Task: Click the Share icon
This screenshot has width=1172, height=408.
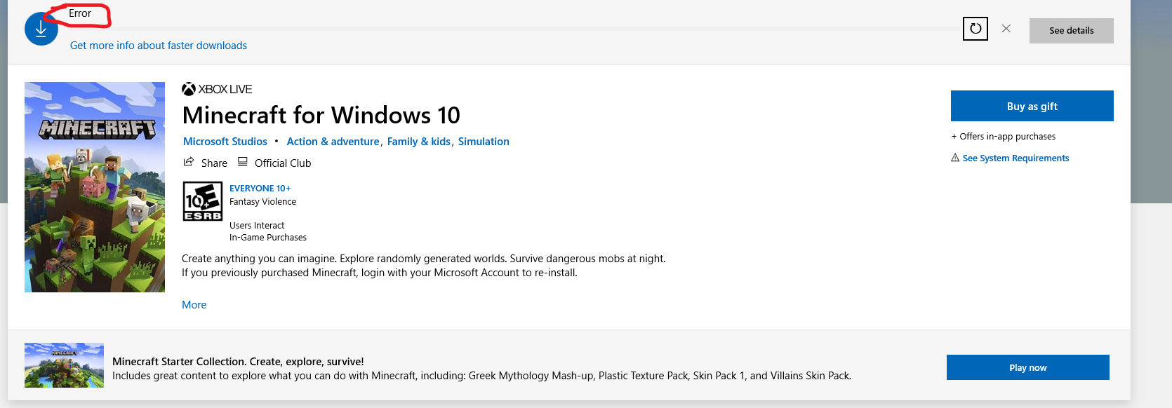Action: click(189, 162)
